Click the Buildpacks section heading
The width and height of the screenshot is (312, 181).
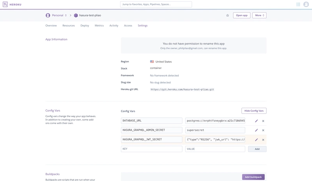coord(53,174)
